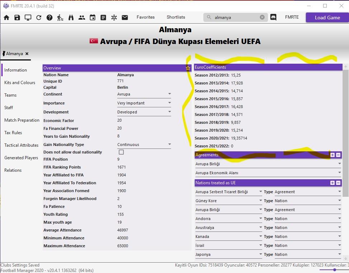Open the binoculars search icon

(x=71, y=18)
